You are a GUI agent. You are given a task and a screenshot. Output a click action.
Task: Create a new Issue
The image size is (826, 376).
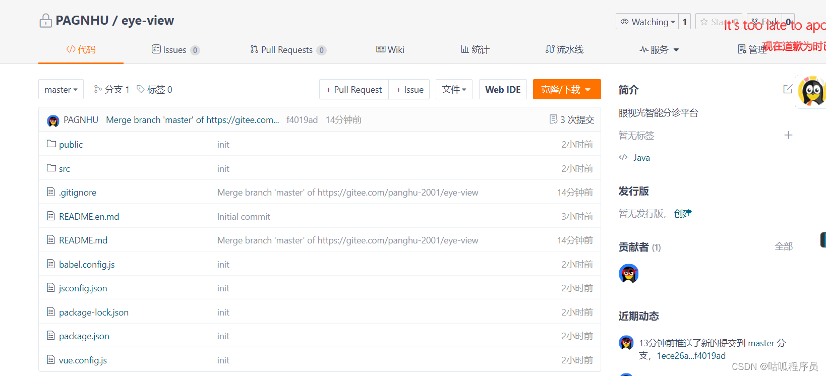click(x=409, y=89)
